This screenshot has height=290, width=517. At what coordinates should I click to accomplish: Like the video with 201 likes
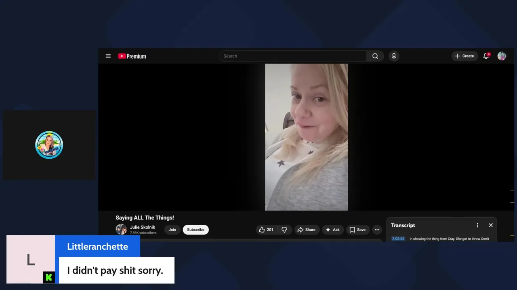pos(266,230)
